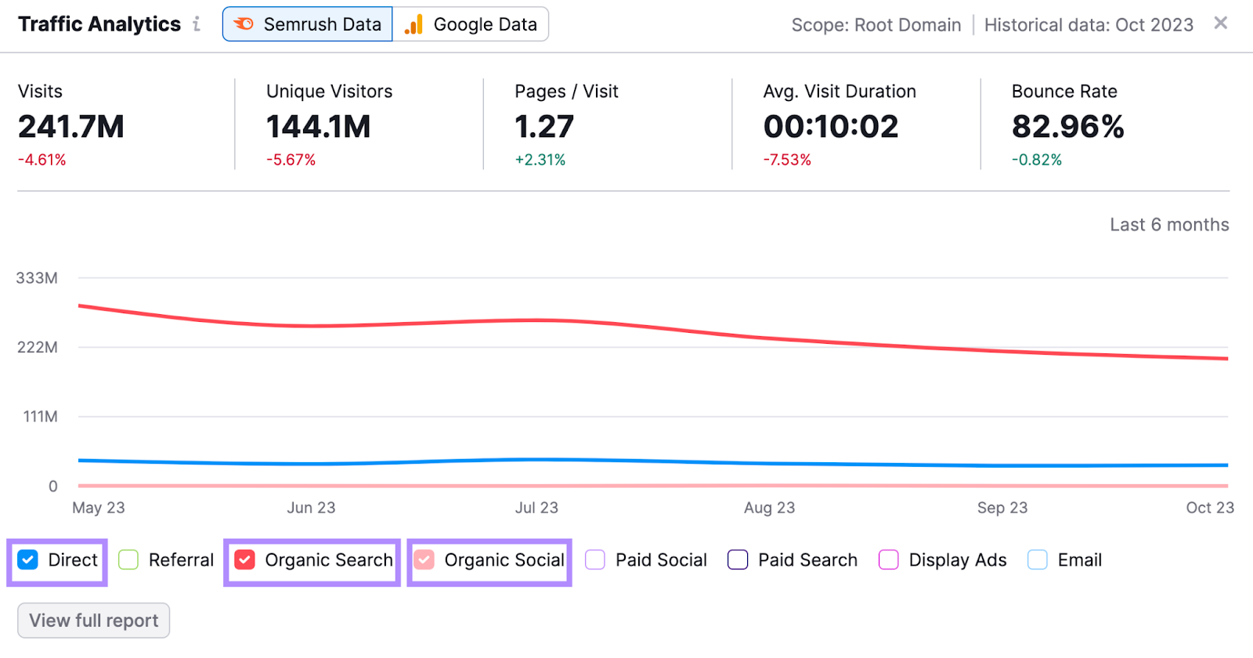Enable the Email traffic checkbox
1253x658 pixels.
point(1038,560)
